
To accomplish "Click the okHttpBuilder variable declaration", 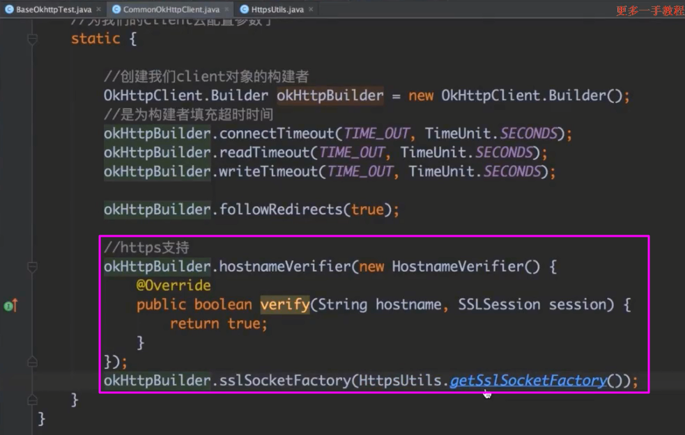I will pyautogui.click(x=330, y=95).
